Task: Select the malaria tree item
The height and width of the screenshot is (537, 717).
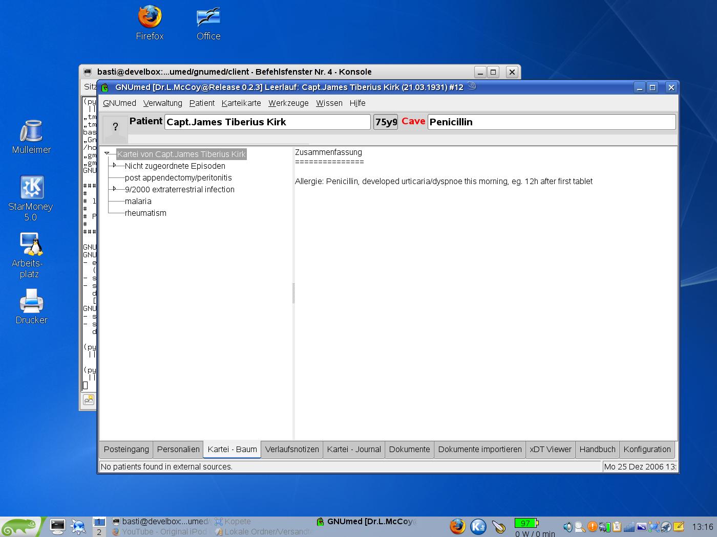Action: coord(138,201)
